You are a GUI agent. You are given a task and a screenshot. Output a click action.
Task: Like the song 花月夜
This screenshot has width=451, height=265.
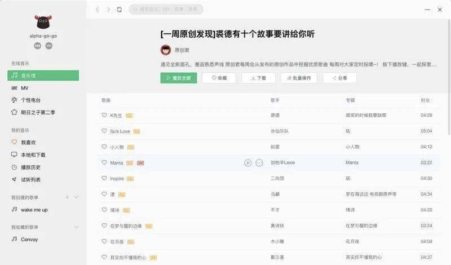click(104, 241)
